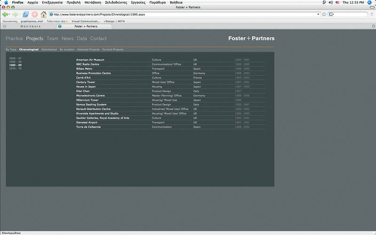
Task: Open +Design || BETA bookmark
Action: click(x=114, y=21)
